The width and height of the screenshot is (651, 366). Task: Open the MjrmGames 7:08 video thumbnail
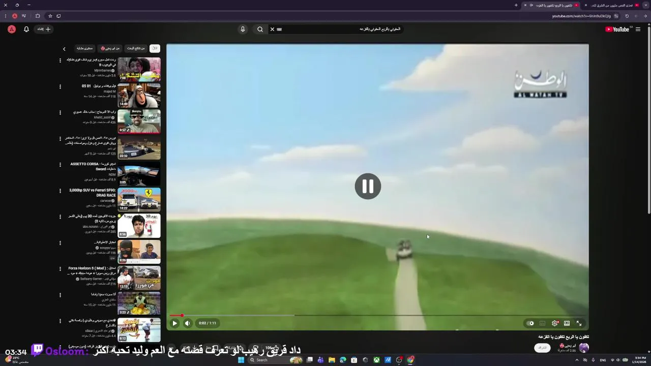139,69
